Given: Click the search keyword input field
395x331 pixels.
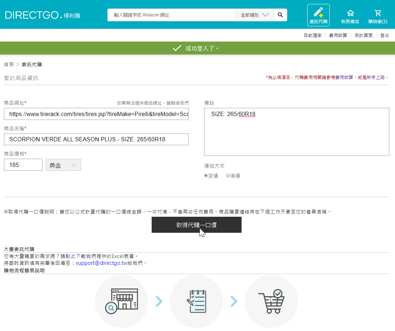Looking at the screenshot, I should (172, 15).
